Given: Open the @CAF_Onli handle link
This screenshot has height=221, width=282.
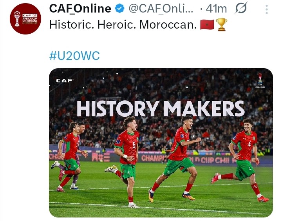Looking at the screenshot, I should (x=161, y=9).
